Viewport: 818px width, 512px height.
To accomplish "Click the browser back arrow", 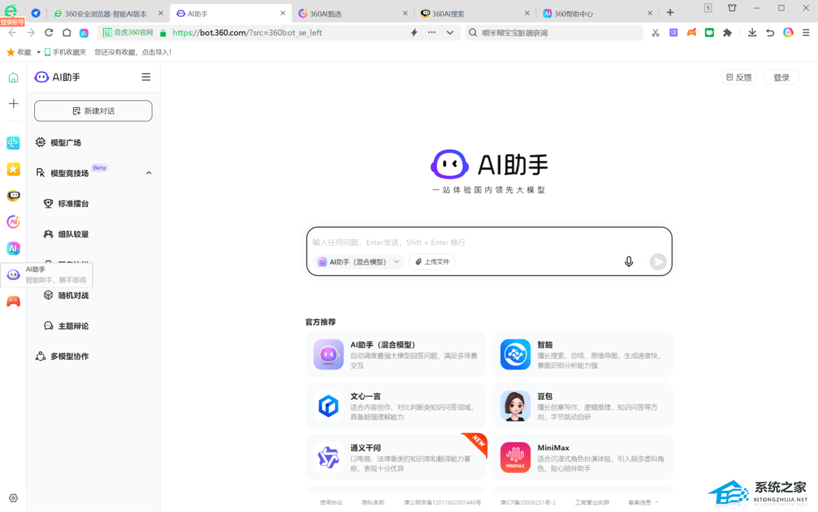I will [12, 33].
